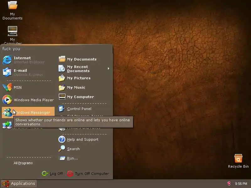
Task: Click the Log Off text button
Action: tap(56, 174)
